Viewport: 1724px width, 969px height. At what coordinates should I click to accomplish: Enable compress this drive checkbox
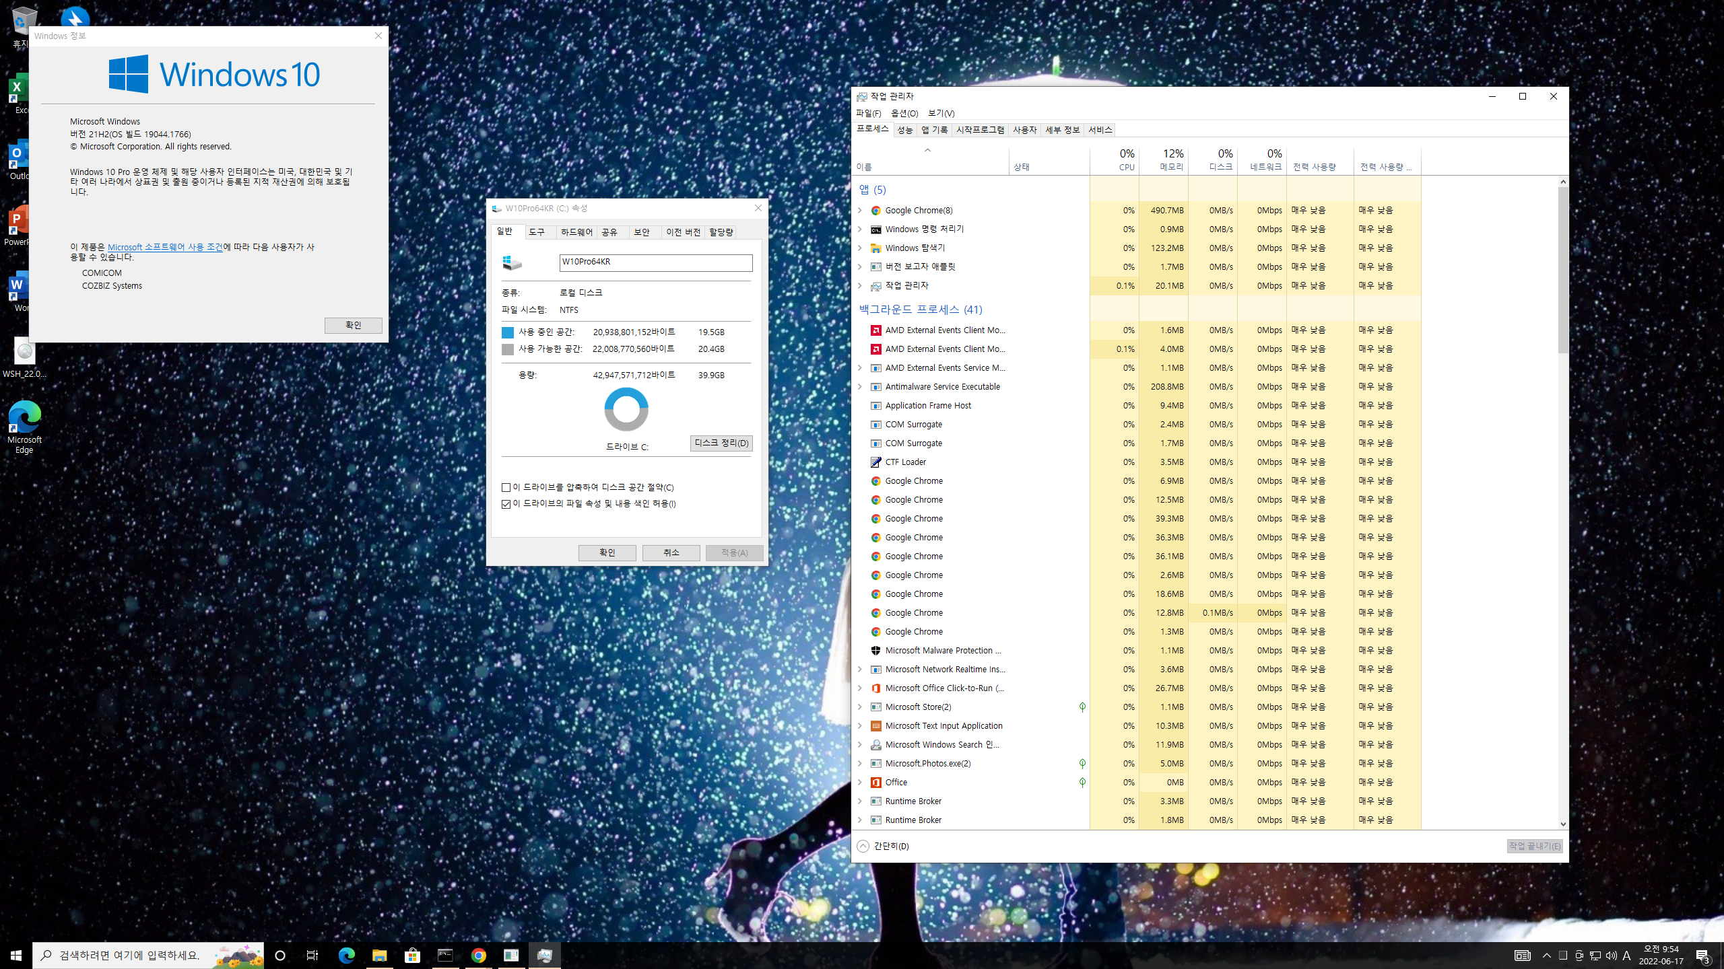506,487
